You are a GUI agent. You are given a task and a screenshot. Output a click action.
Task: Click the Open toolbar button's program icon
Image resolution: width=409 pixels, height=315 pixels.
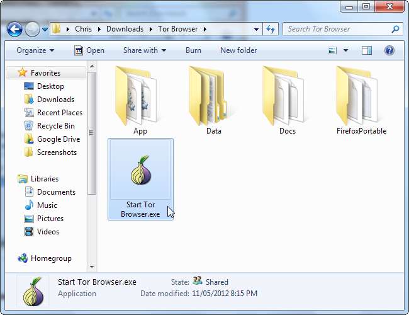79,50
